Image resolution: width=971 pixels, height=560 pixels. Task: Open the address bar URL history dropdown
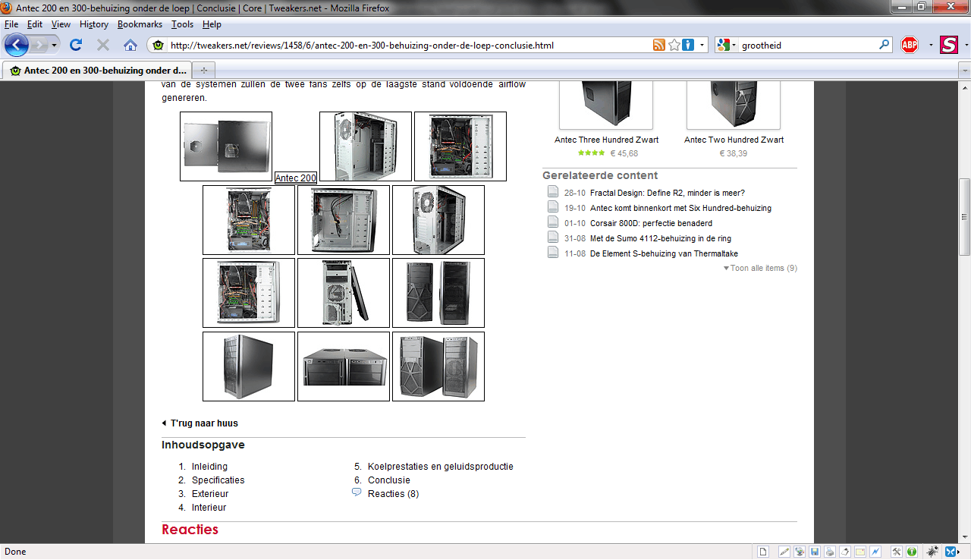tap(702, 45)
